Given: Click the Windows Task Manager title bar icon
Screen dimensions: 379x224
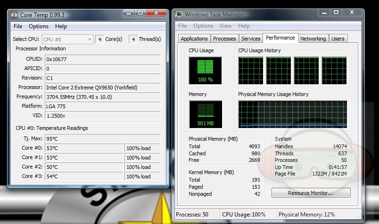Looking at the screenshot, I should tap(179, 14).
